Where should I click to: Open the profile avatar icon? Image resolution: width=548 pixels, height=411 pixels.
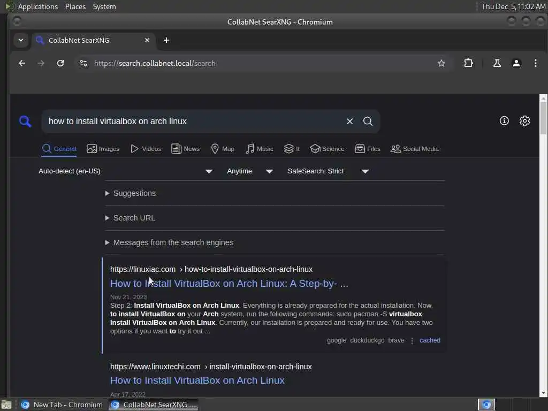[516, 63]
